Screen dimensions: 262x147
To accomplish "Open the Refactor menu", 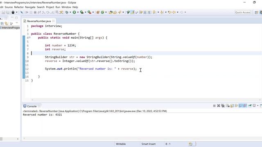I will 19,7.
